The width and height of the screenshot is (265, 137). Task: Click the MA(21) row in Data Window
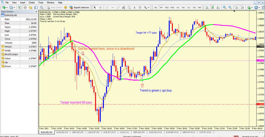click(x=19, y=47)
